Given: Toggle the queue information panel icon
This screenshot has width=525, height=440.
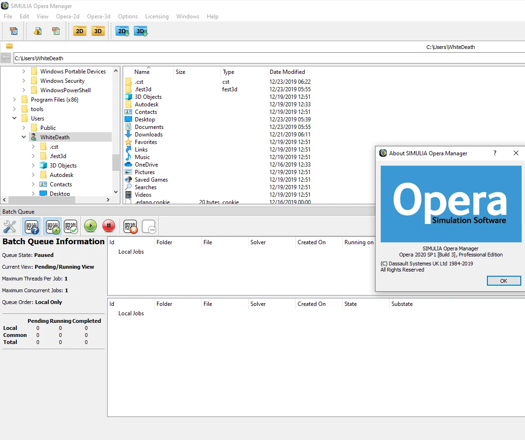Looking at the screenshot, I should click(x=32, y=226).
